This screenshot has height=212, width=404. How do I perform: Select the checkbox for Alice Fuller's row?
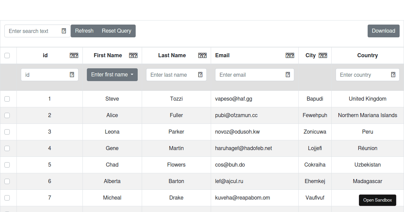coord(7,115)
